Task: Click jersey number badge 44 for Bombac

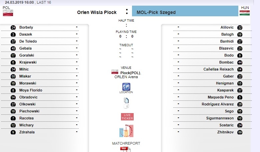Action: pyautogui.click(x=240, y=63)
